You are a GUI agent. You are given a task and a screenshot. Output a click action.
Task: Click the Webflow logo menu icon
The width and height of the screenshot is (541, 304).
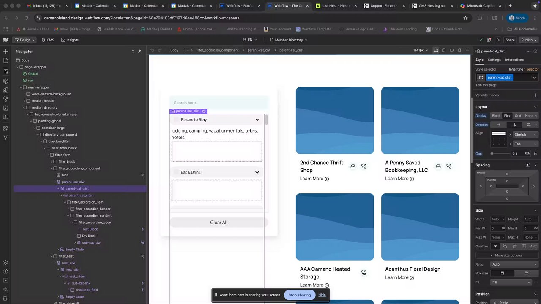pyautogui.click(x=5, y=40)
